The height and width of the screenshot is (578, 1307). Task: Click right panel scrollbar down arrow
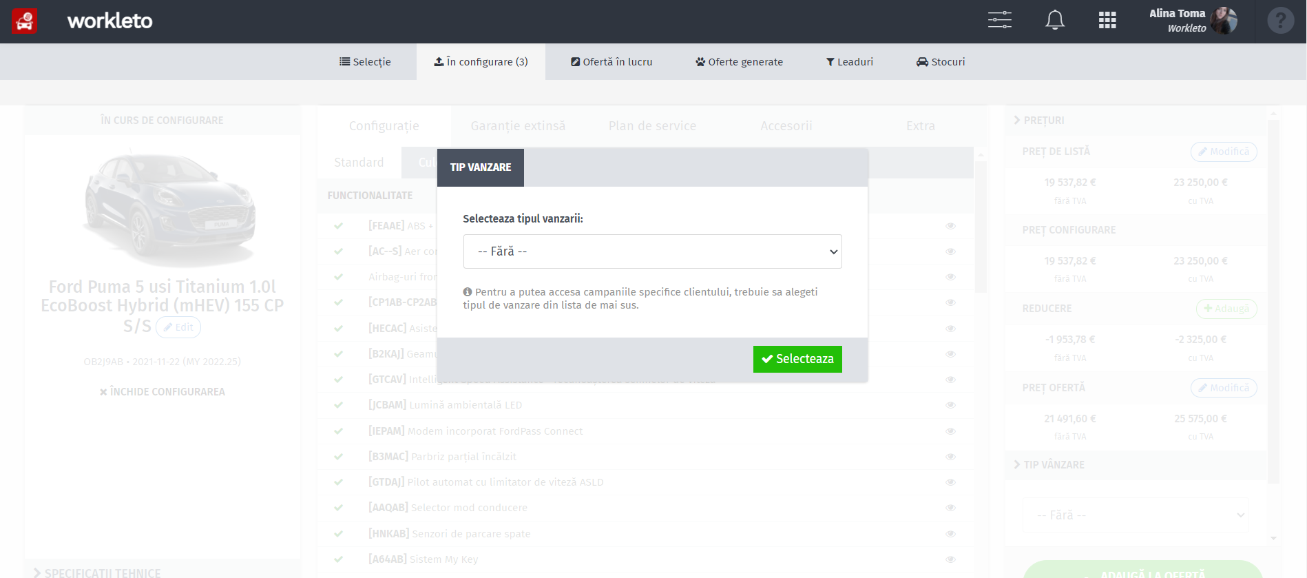1273,538
